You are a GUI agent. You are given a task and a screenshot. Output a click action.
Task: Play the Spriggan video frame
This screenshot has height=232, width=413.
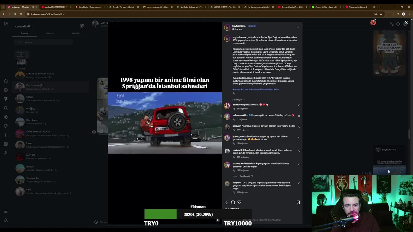tap(165, 123)
